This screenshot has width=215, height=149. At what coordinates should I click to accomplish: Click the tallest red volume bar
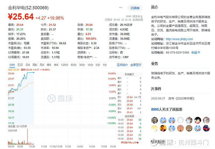click(28, 137)
